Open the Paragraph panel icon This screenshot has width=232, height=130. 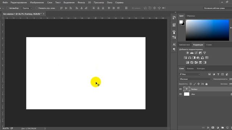click(x=174, y=49)
